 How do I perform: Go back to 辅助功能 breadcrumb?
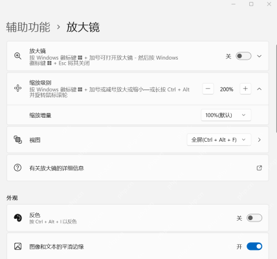[x=28, y=27]
